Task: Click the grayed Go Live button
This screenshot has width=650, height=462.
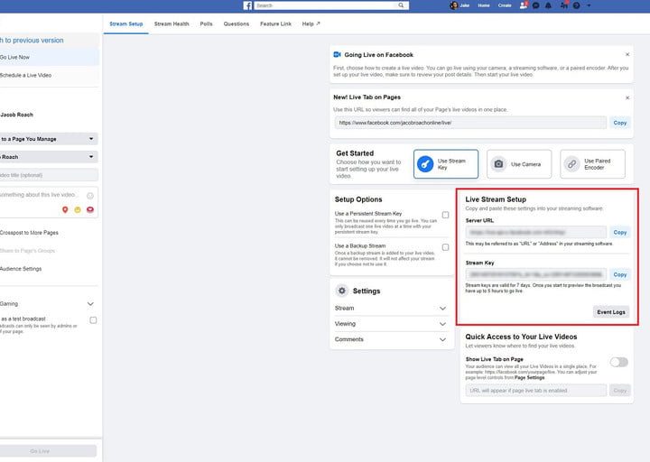Action: pos(48,451)
